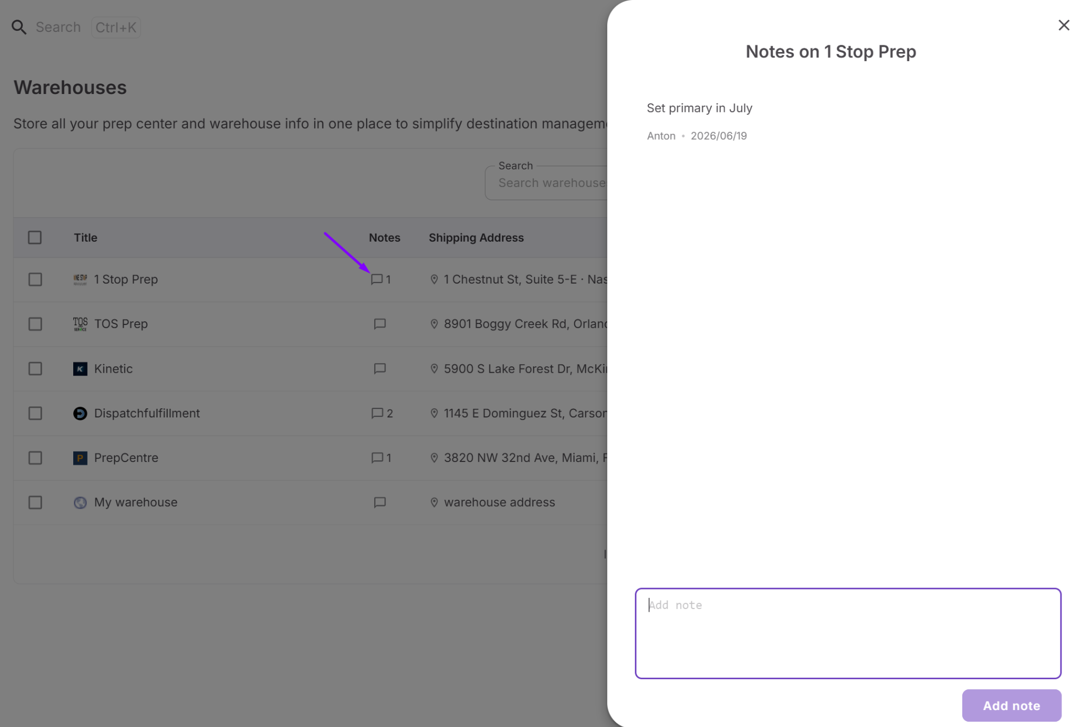Click the Ctrl+K shortcut badge
This screenshot has height=727, width=1087.
[x=116, y=27]
